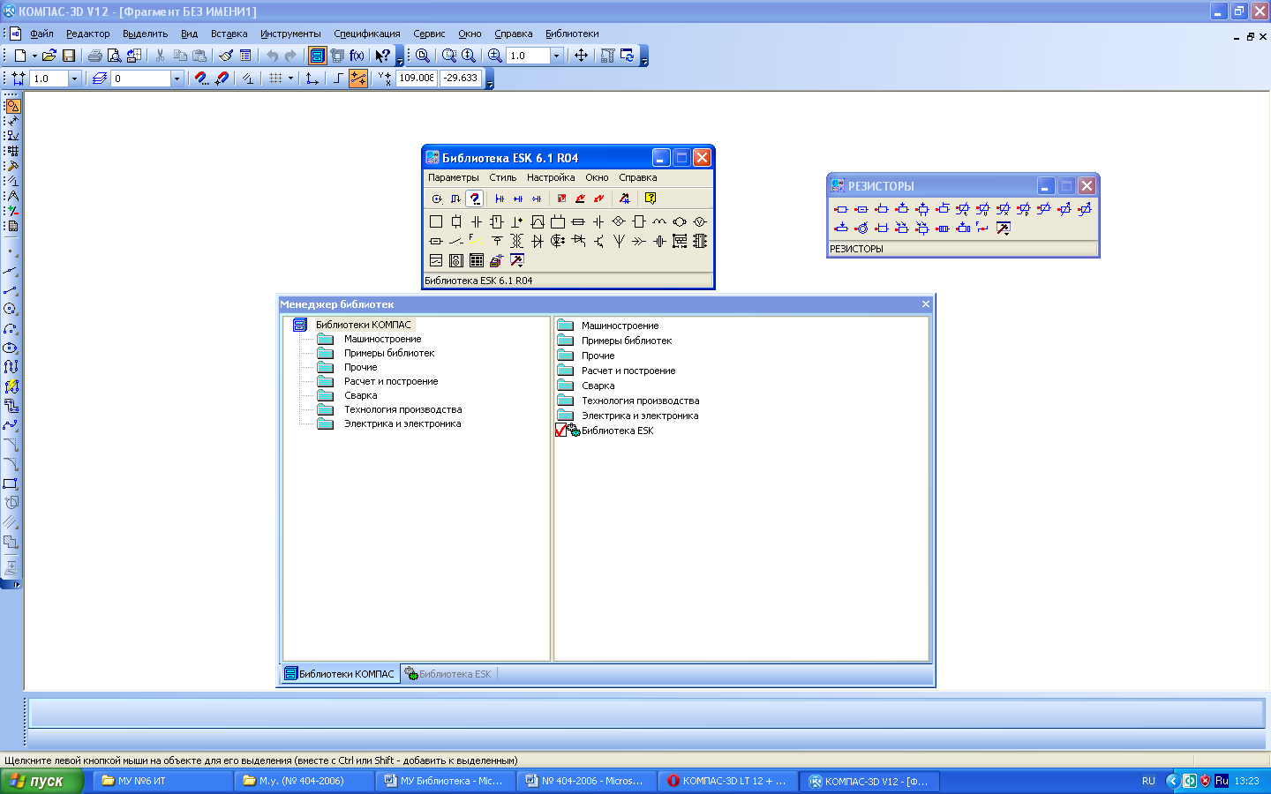Select the Rectangle tool in the left panel

[11, 483]
